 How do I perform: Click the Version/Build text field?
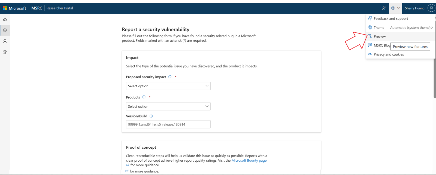point(168,124)
